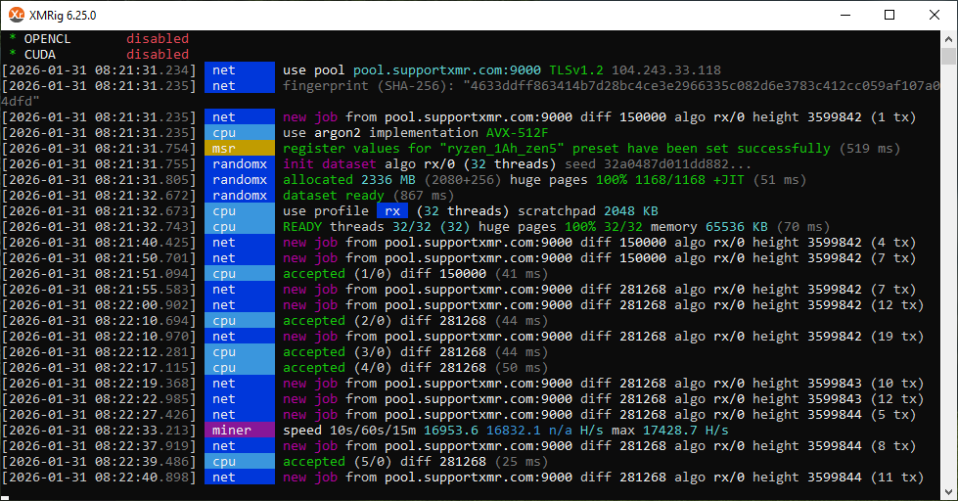Minimize the XMRig window
Screen dimensions: 958x501
(x=845, y=15)
